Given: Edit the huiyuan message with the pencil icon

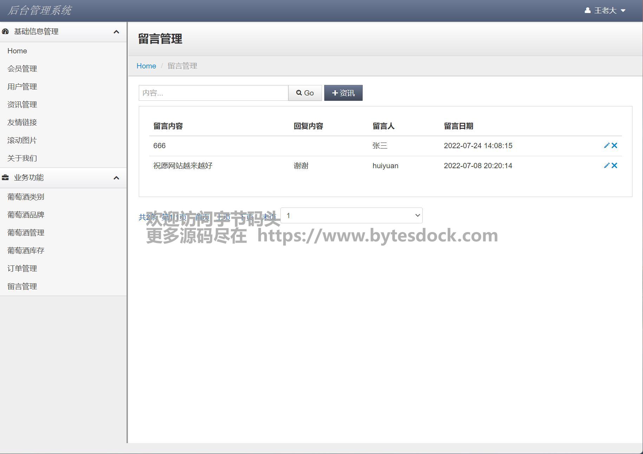Looking at the screenshot, I should point(606,166).
